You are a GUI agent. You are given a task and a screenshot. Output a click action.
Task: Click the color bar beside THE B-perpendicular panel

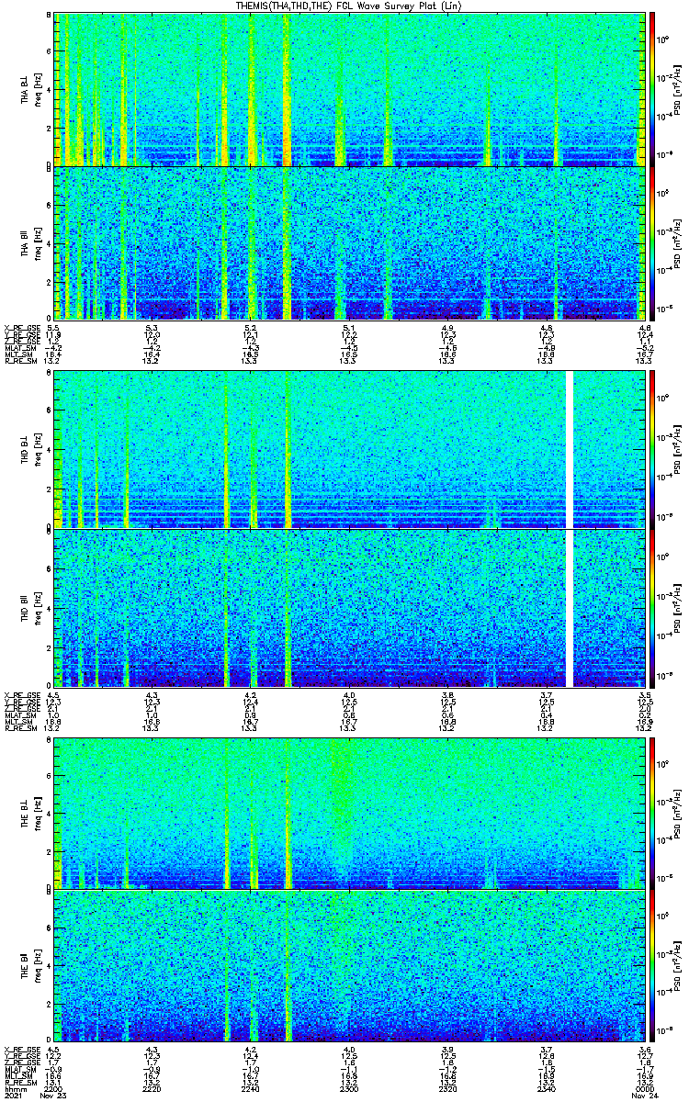point(653,814)
